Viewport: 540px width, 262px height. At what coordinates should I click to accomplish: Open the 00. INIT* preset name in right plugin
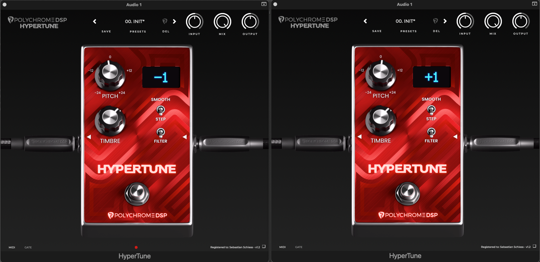[405, 21]
